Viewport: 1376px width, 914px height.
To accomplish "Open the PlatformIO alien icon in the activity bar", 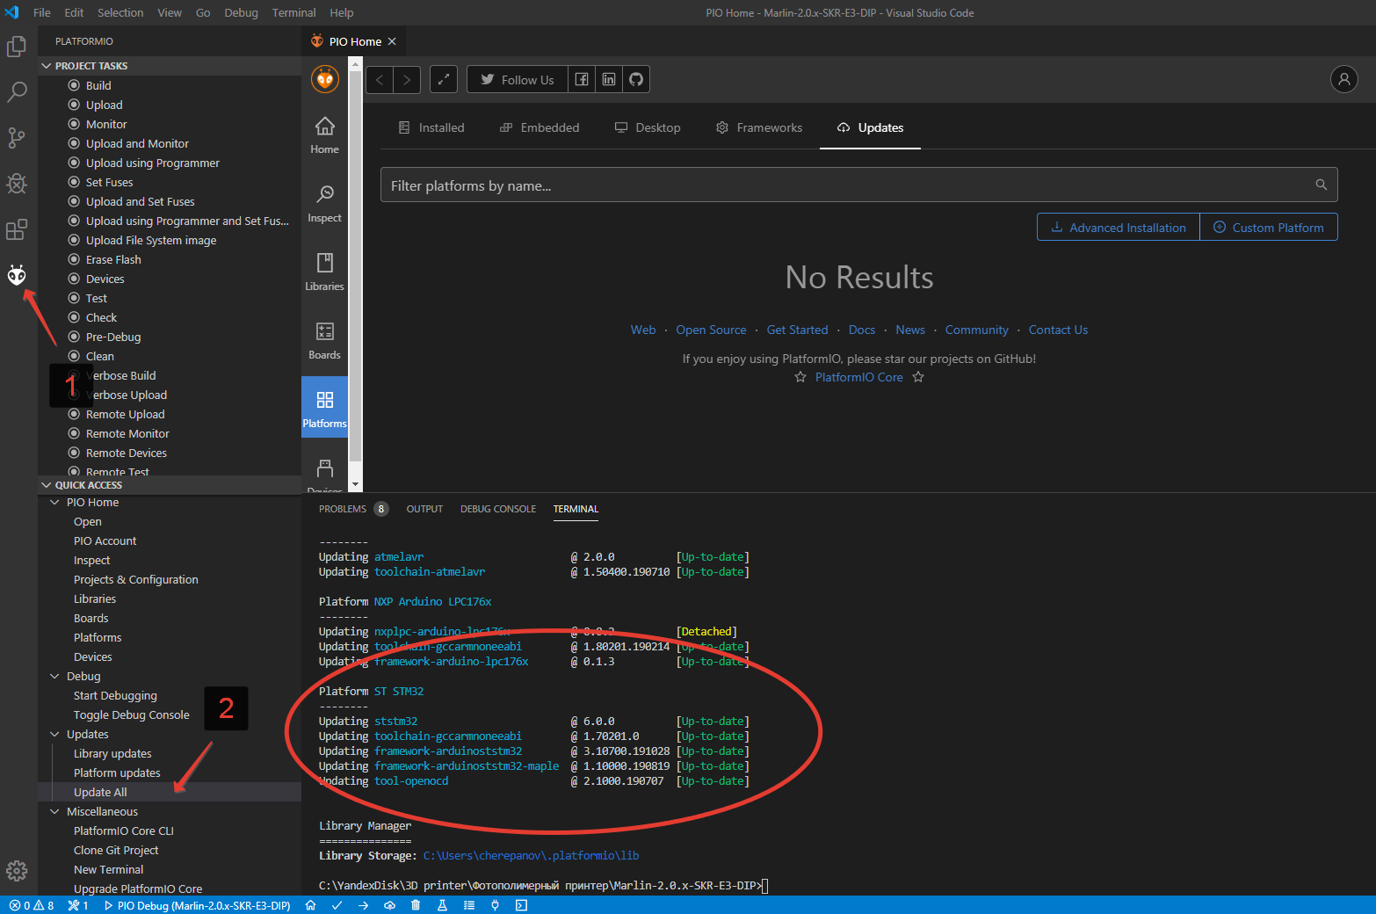I will tap(17, 275).
